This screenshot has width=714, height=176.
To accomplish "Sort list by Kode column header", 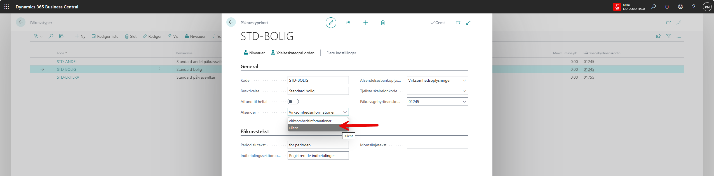I will [62, 53].
